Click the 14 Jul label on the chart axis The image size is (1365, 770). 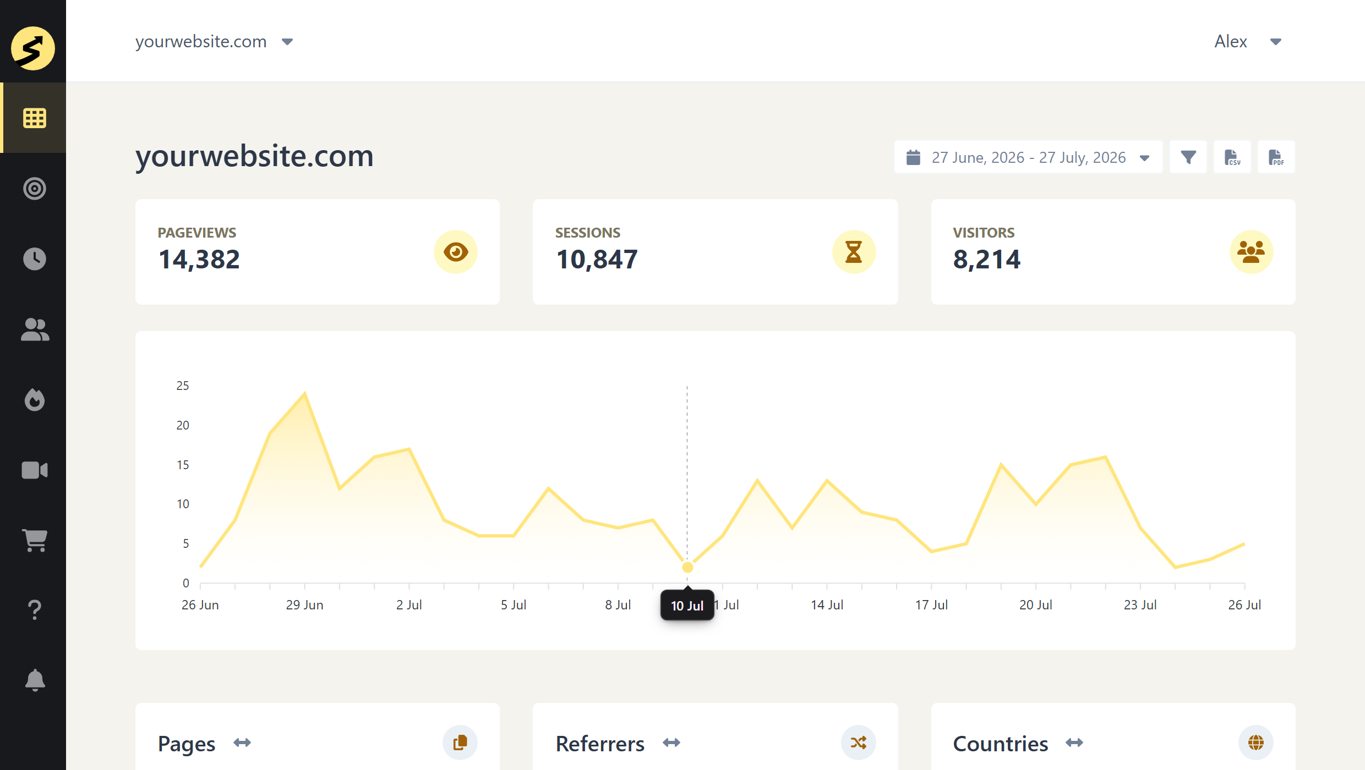point(827,605)
